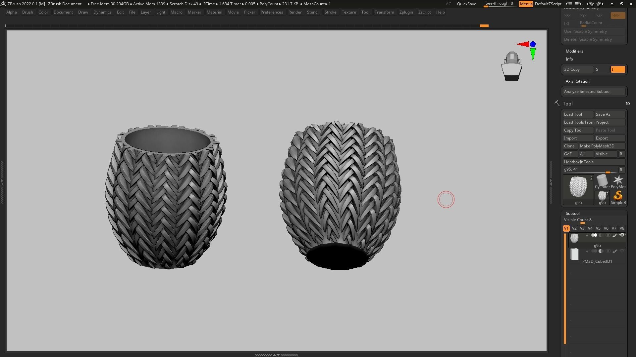Toggle visibility eye of g95 subtool

point(622,235)
